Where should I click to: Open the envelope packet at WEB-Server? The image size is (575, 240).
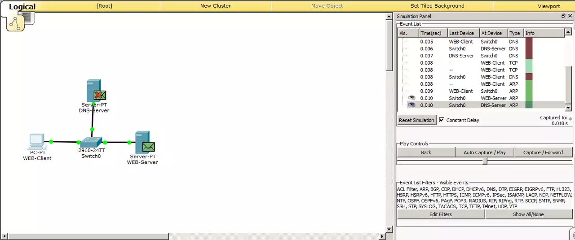coord(148,147)
